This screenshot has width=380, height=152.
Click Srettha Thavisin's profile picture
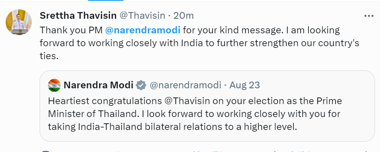19,22
